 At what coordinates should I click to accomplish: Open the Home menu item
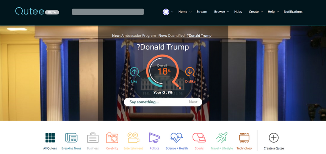[x=183, y=12]
